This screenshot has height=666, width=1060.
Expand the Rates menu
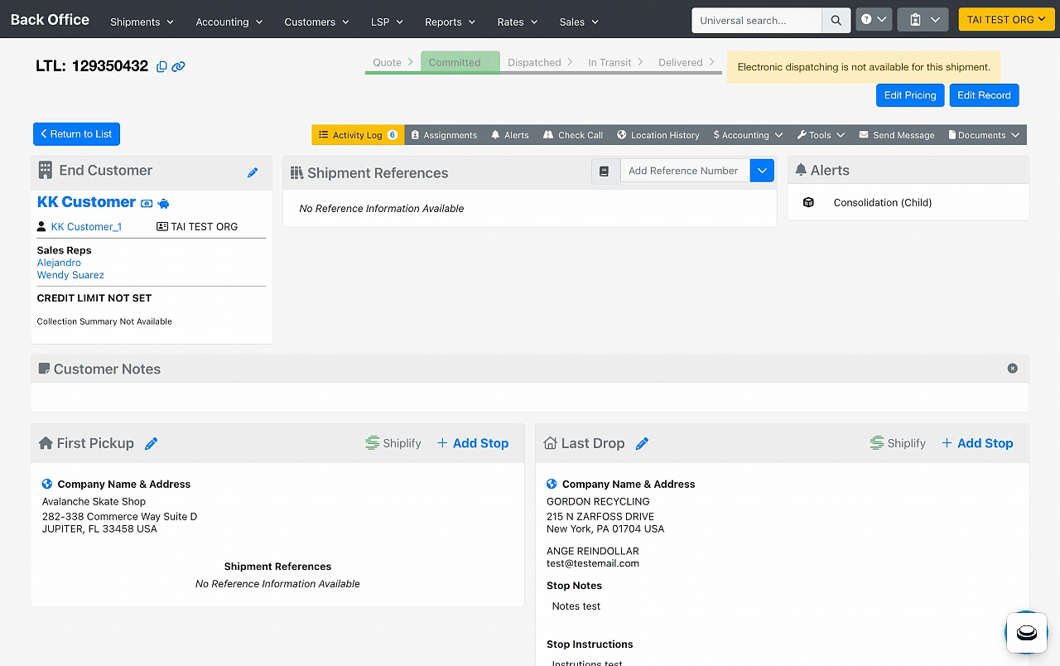pos(518,22)
